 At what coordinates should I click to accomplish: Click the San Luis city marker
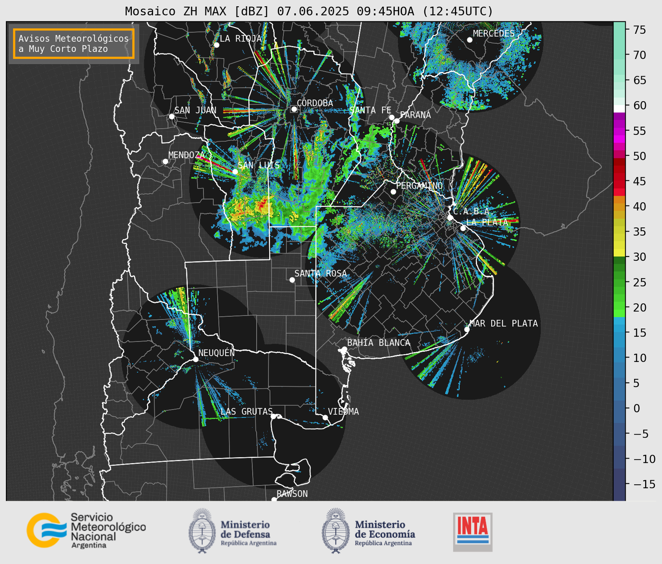tap(235, 171)
